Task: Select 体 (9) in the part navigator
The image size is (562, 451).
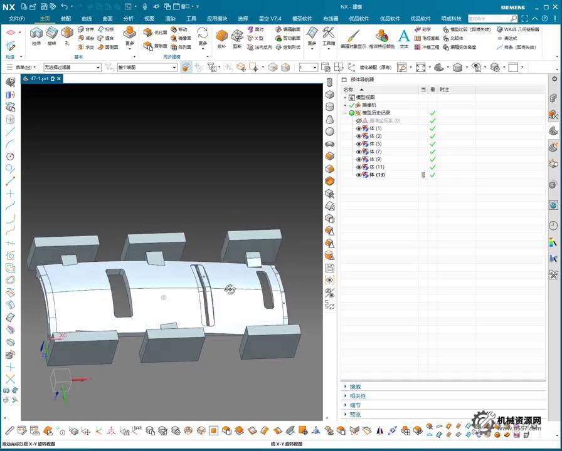Action: click(x=375, y=159)
